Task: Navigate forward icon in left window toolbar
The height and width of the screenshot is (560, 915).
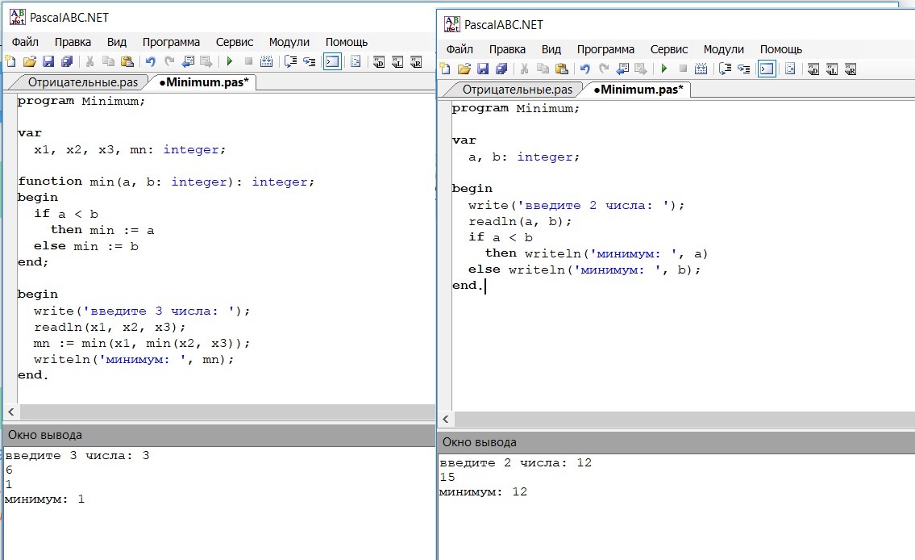Action: [x=206, y=61]
